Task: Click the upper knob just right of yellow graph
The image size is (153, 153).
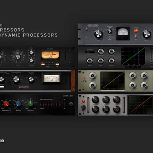Action: [x=133, y=76]
